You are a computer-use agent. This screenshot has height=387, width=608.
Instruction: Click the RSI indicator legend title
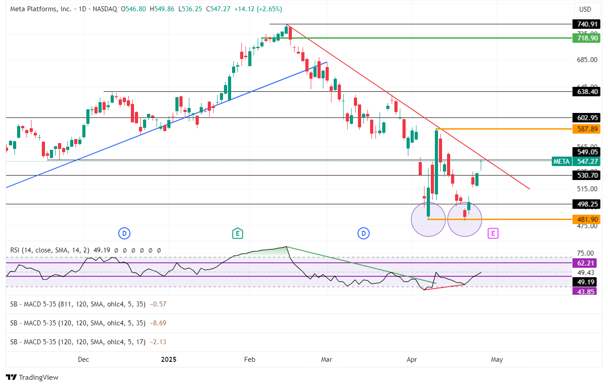coord(50,250)
